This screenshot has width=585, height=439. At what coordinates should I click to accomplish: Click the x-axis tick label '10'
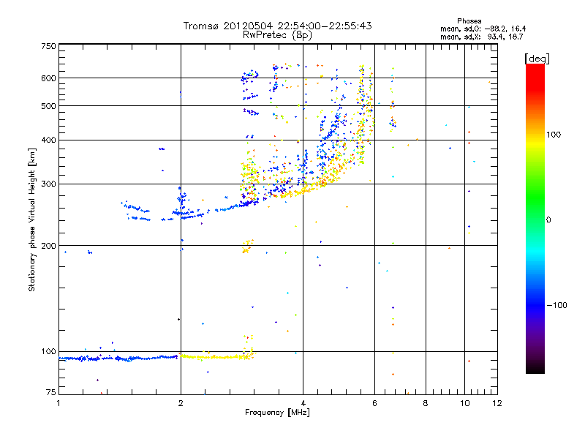tap(465, 403)
